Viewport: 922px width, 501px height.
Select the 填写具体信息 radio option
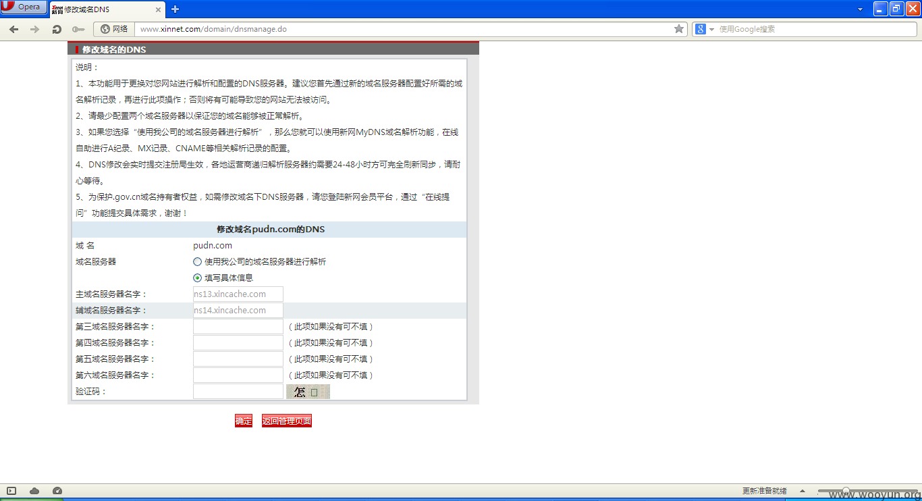(x=197, y=278)
